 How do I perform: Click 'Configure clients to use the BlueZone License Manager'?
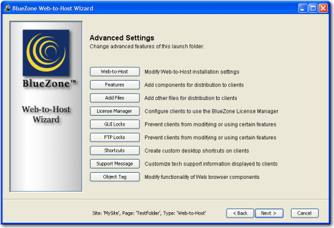tap(211, 111)
